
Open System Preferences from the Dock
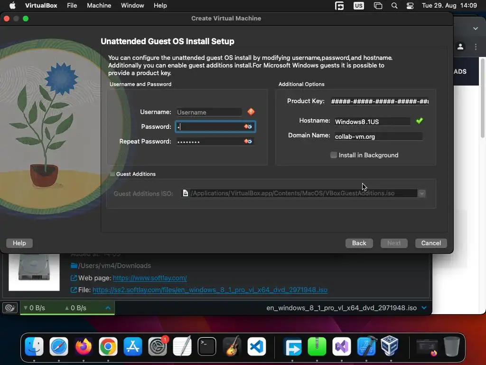click(x=158, y=346)
